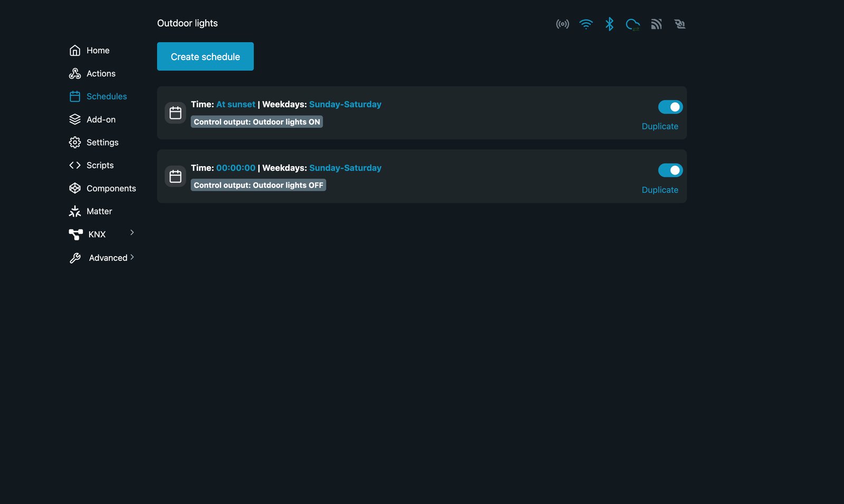
Task: Open the Actions menu item
Action: 92,73
